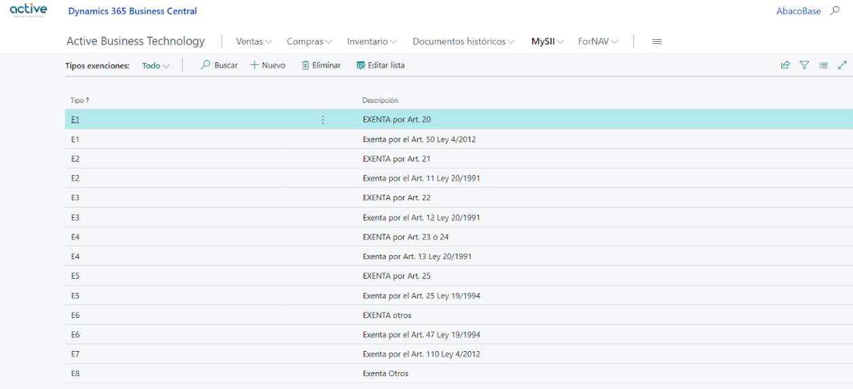Open Active Business Technology home link

click(x=136, y=41)
